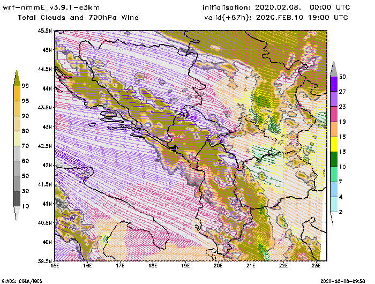Pick the 70–80 pale yellow cloud legend swatch
This screenshot has width=375, height=284.
point(17,139)
